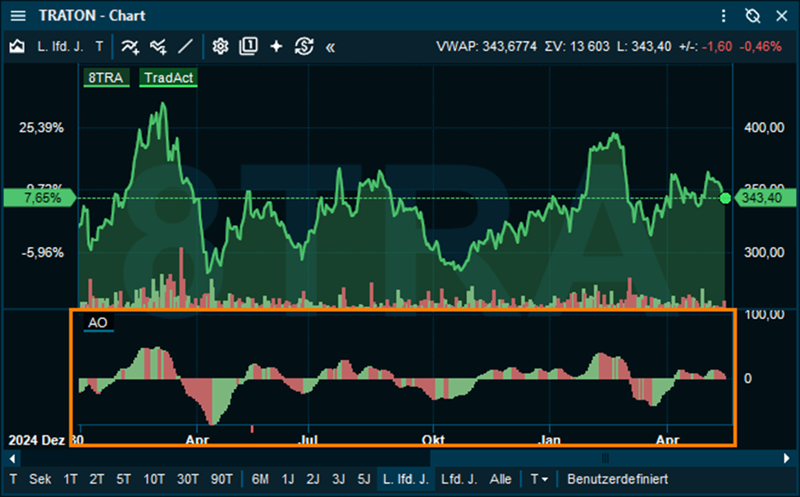The height and width of the screenshot is (497, 800).
Task: Open the hamburger menu beside TRATON title
Action: 18,16
